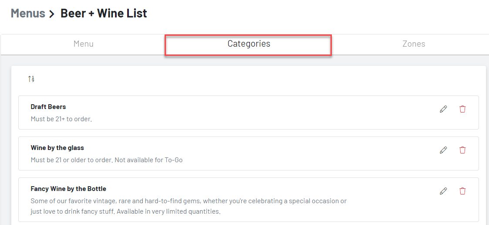This screenshot has height=225, width=489.
Task: Remove Wine by the glass using the trash icon
Action: (462, 150)
